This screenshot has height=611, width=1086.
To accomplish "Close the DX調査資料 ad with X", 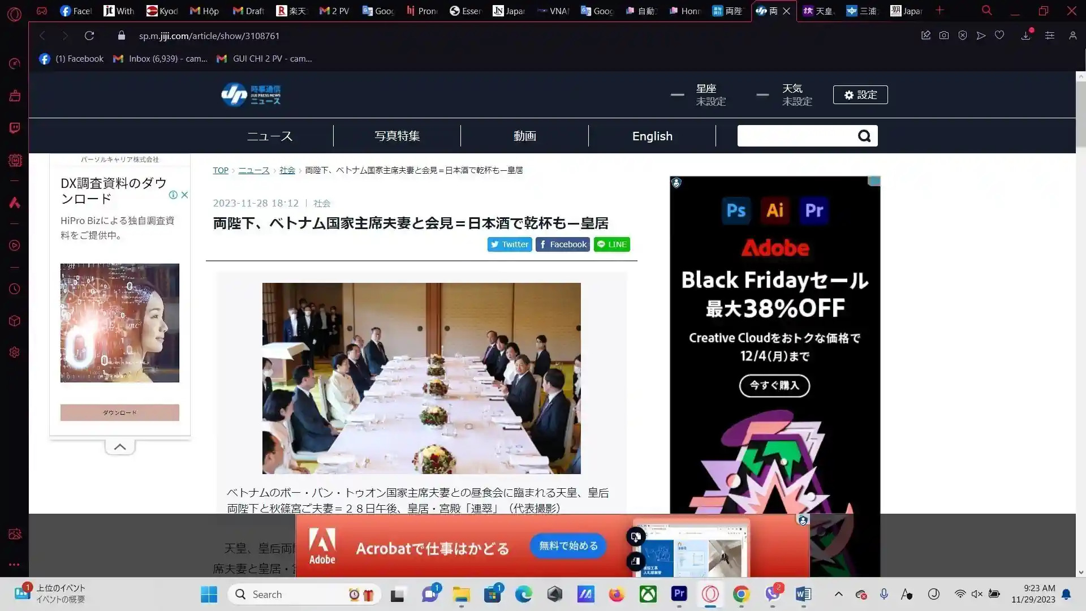I will click(x=184, y=195).
